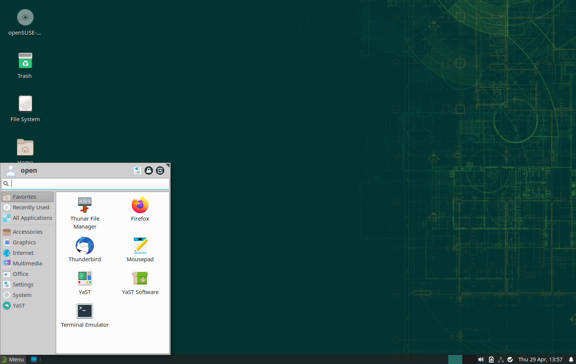Click the volume icon in system tray
Image resolution: width=576 pixels, height=364 pixels.
[481, 359]
